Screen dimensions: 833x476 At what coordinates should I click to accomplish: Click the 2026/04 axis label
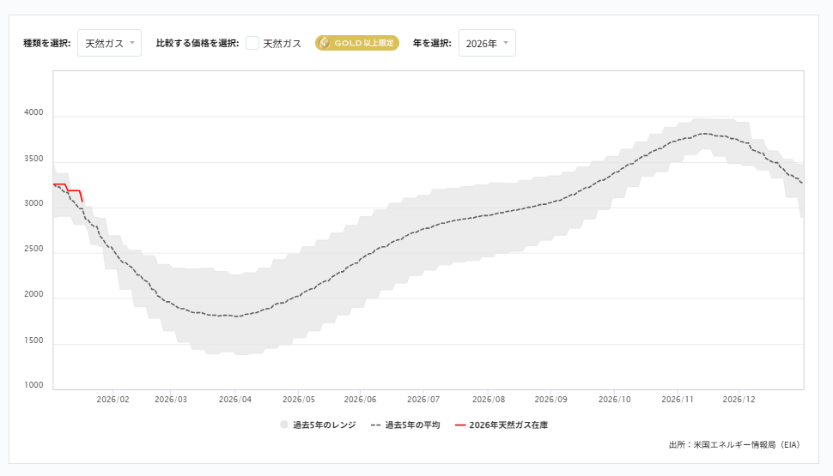[235, 400]
